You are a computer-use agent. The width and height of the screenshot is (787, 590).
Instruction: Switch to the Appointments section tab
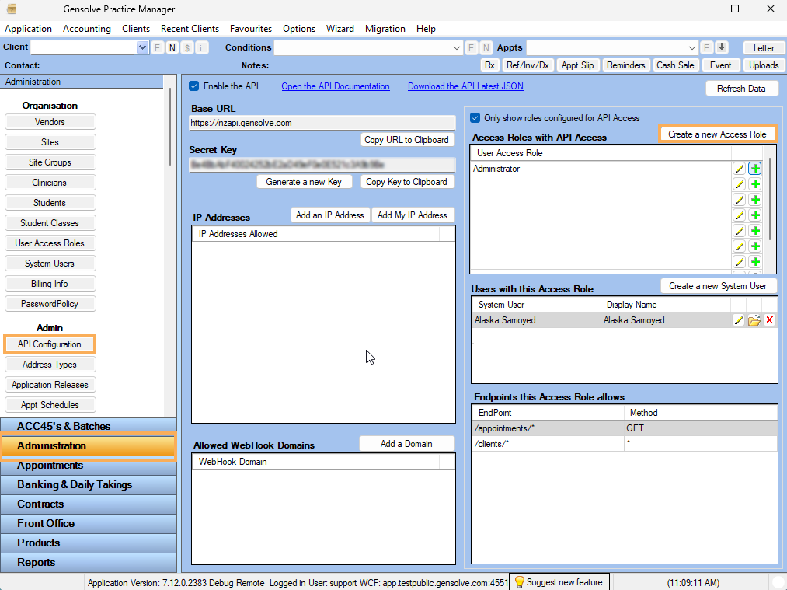[89, 465]
